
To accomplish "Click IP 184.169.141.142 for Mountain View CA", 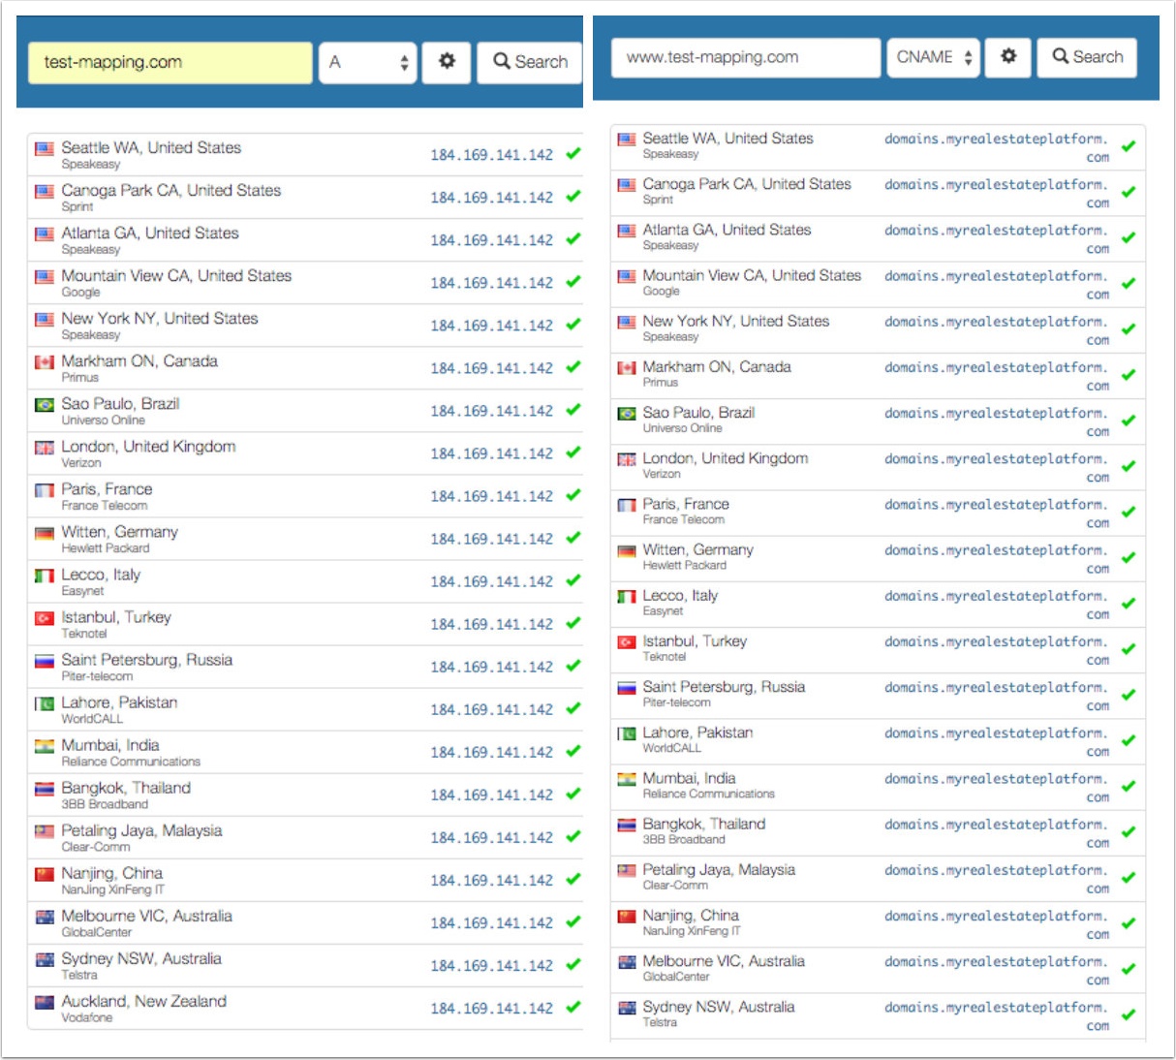I will click(x=492, y=283).
